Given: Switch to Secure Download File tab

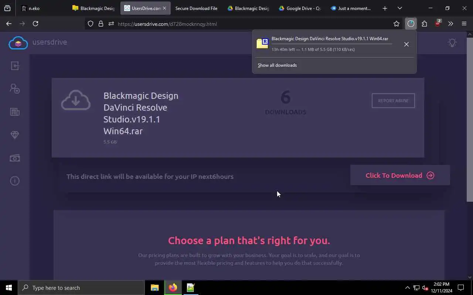Looking at the screenshot, I should point(196,8).
